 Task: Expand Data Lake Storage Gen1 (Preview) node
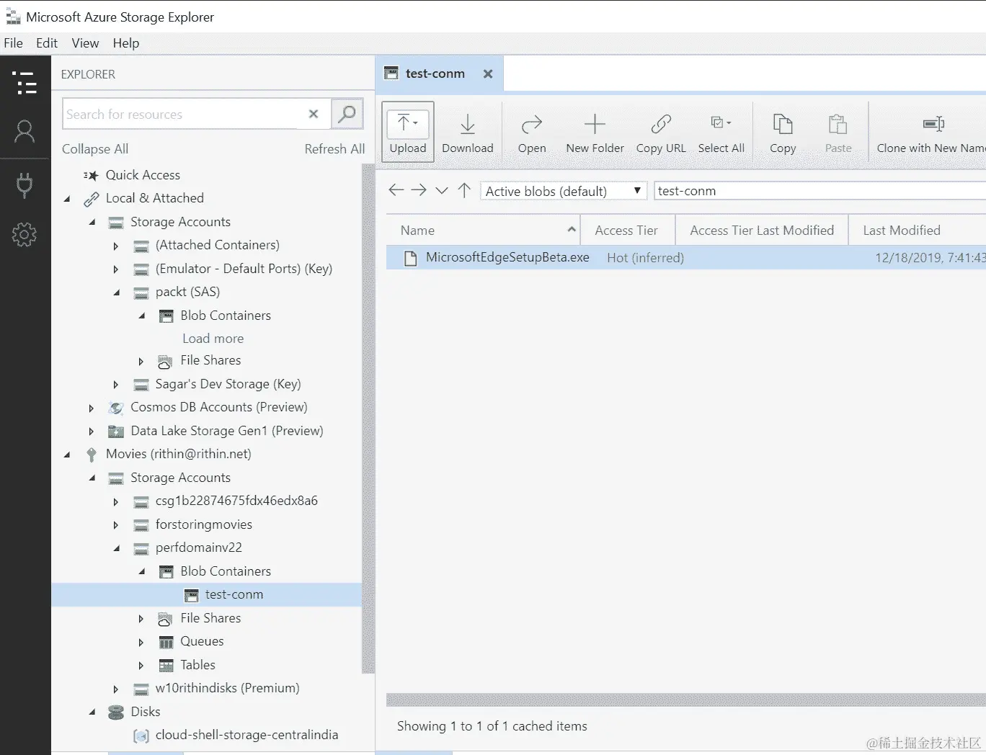(92, 432)
